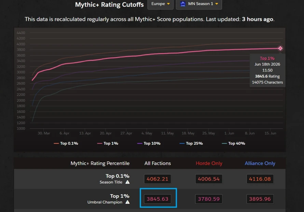
Task: Click the 15. Jun axis label
Action: tap(270, 133)
